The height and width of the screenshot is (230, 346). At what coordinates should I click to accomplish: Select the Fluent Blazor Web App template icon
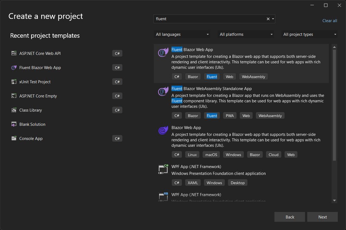click(x=163, y=53)
